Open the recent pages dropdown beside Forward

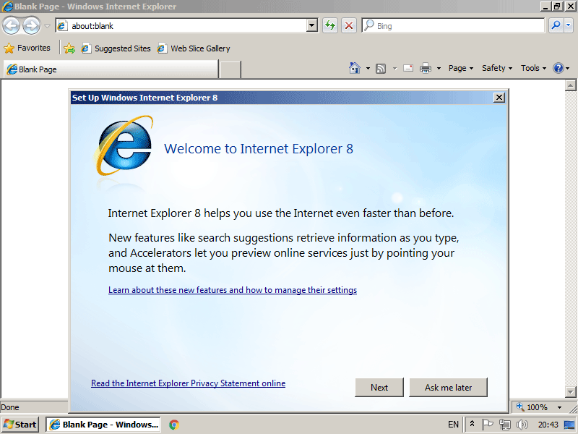(x=47, y=26)
